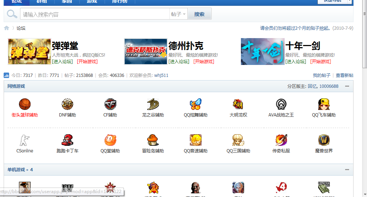367x197 pixels.
Task: Open the AVA战地之王 forum icon
Action: tap(281, 104)
